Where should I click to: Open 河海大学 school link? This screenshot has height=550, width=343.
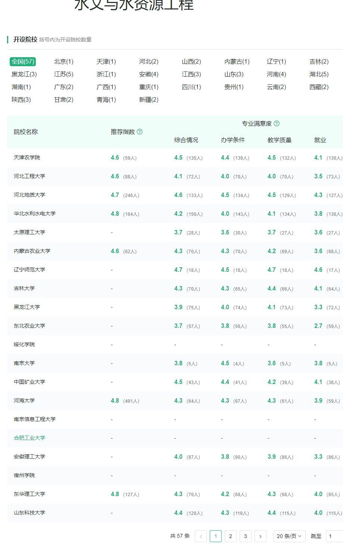click(24, 400)
